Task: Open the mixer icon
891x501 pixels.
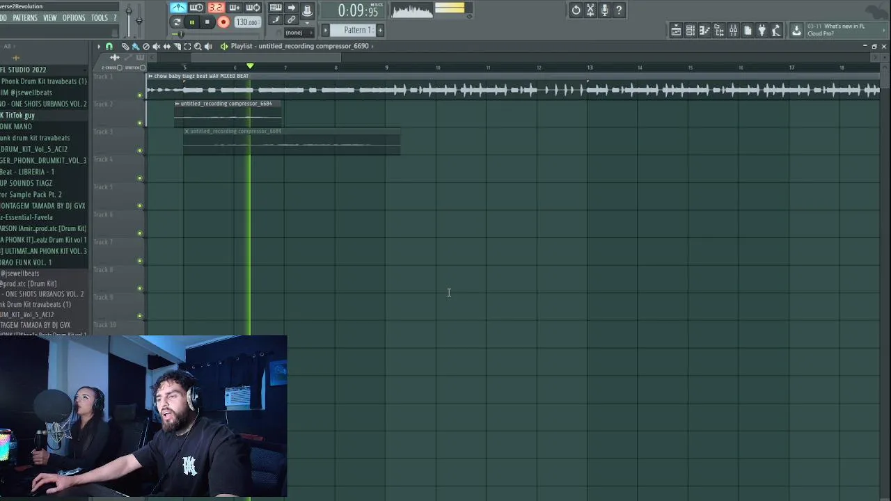Action: pos(733,30)
